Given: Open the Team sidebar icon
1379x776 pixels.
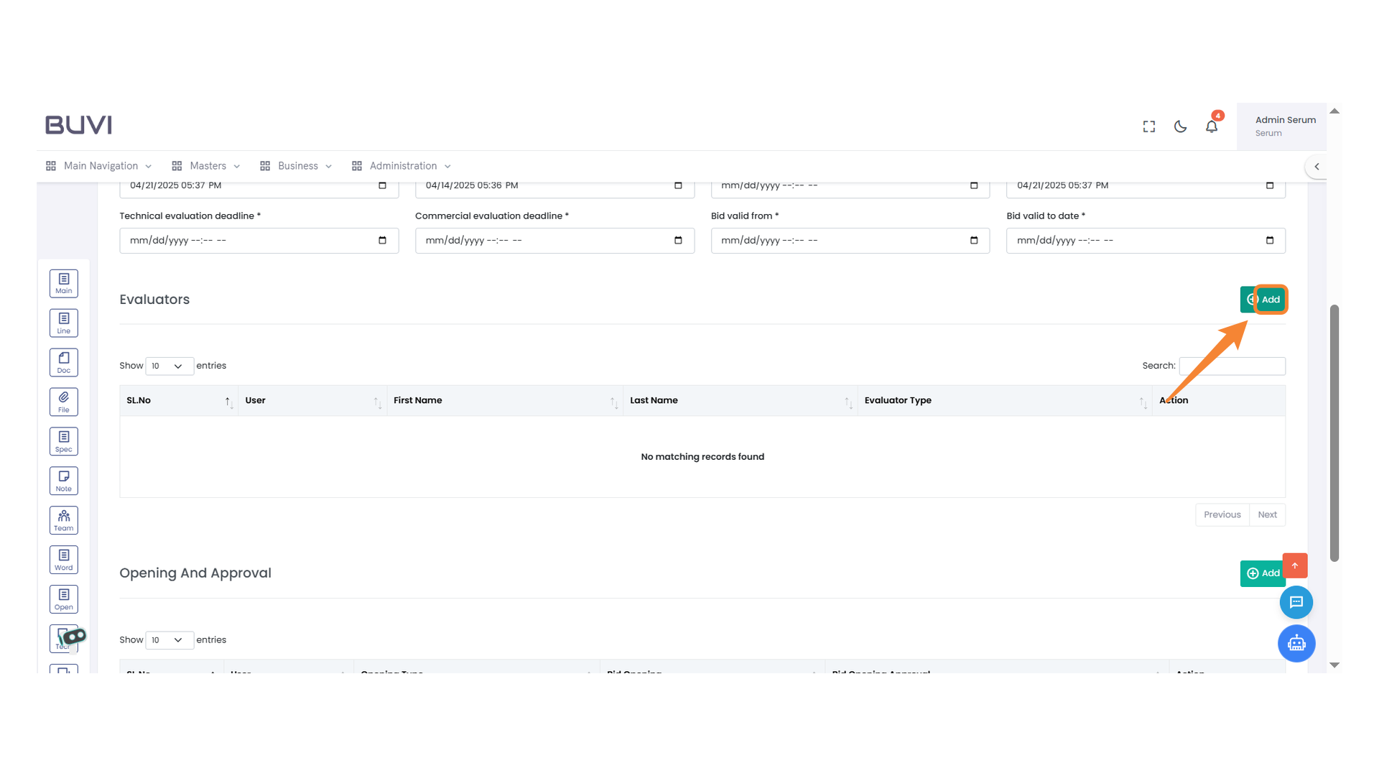Looking at the screenshot, I should click(x=63, y=520).
